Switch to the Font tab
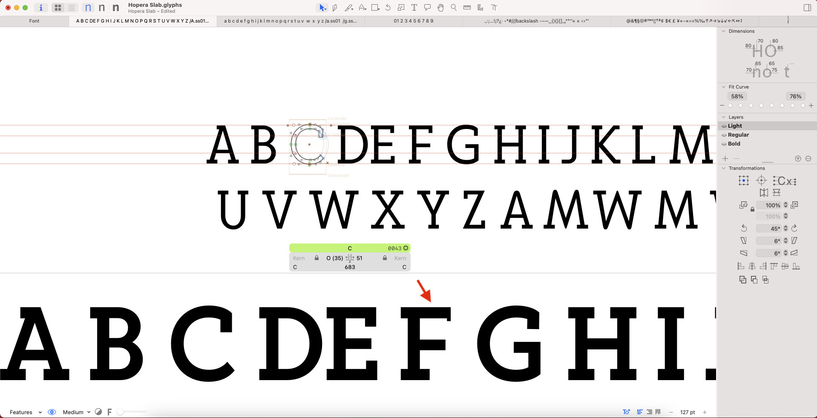 35,21
